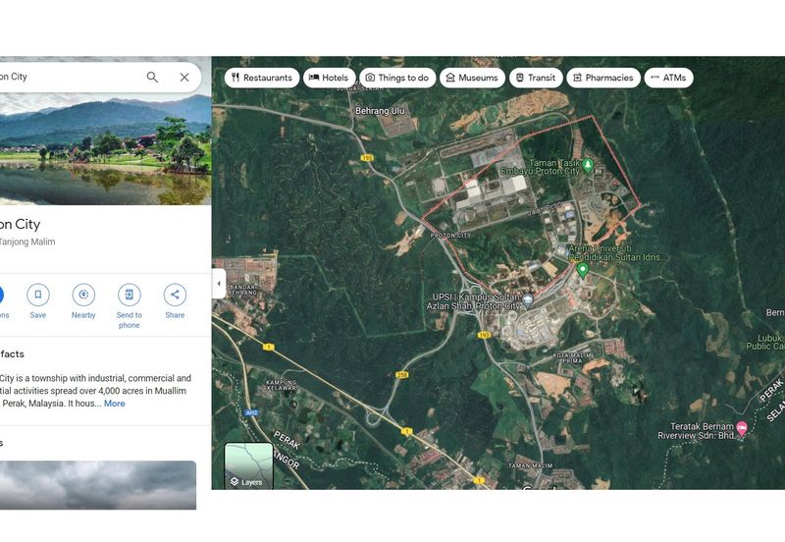Show Things to do nearby
Screen dimensions: 785x542
396,78
